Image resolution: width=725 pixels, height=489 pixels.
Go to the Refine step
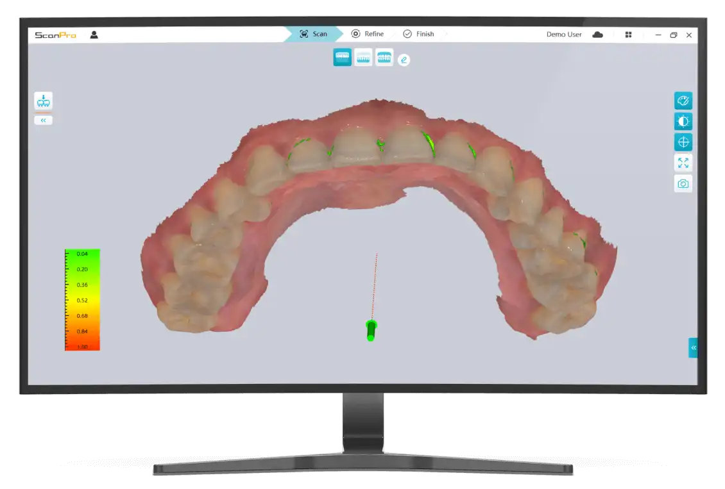(367, 34)
